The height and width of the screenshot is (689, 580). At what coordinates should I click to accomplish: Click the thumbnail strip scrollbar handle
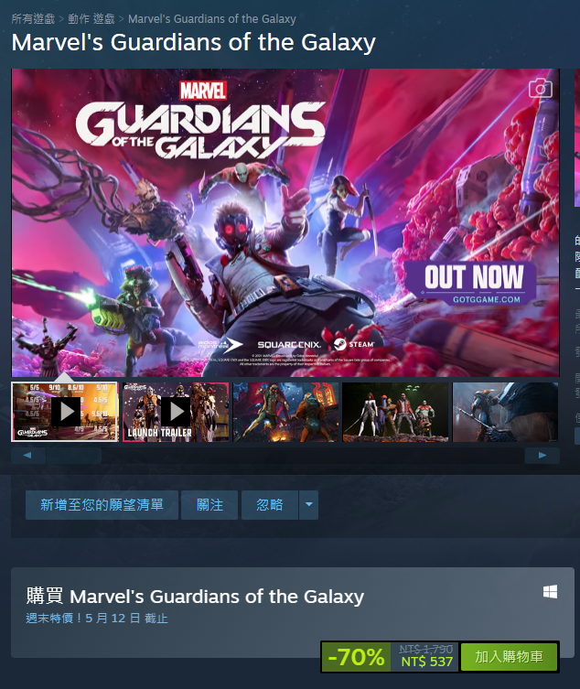pos(73,456)
